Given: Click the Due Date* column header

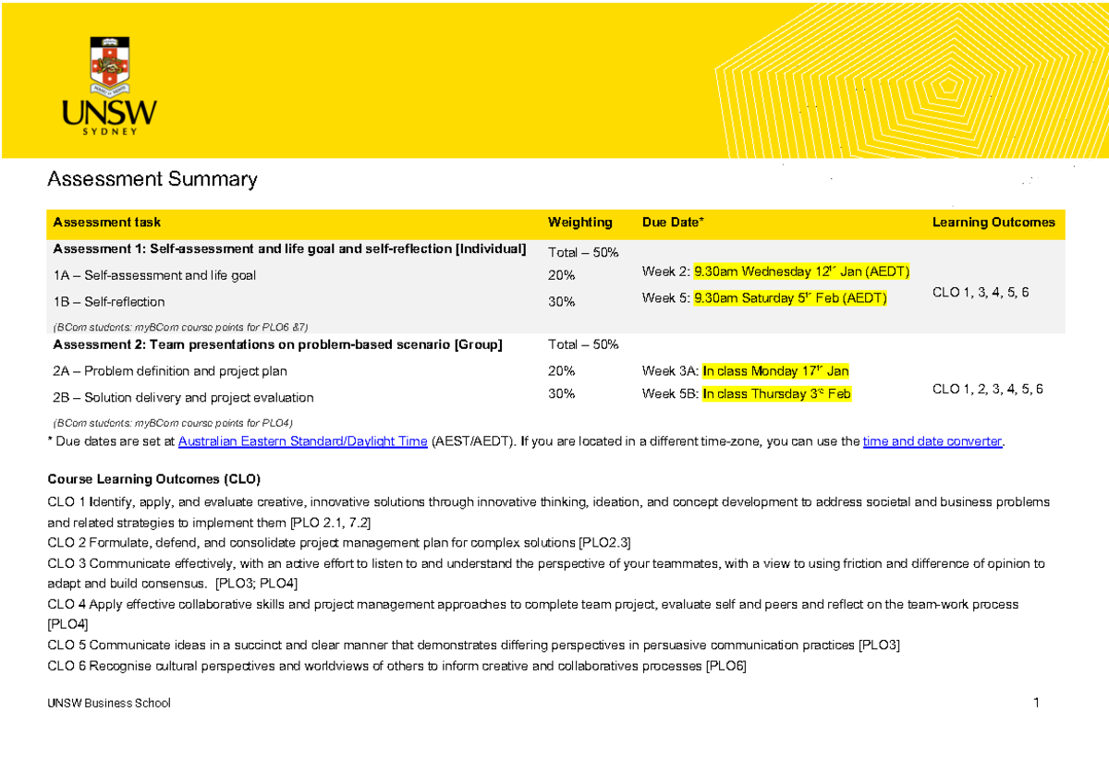Looking at the screenshot, I should click(x=673, y=223).
